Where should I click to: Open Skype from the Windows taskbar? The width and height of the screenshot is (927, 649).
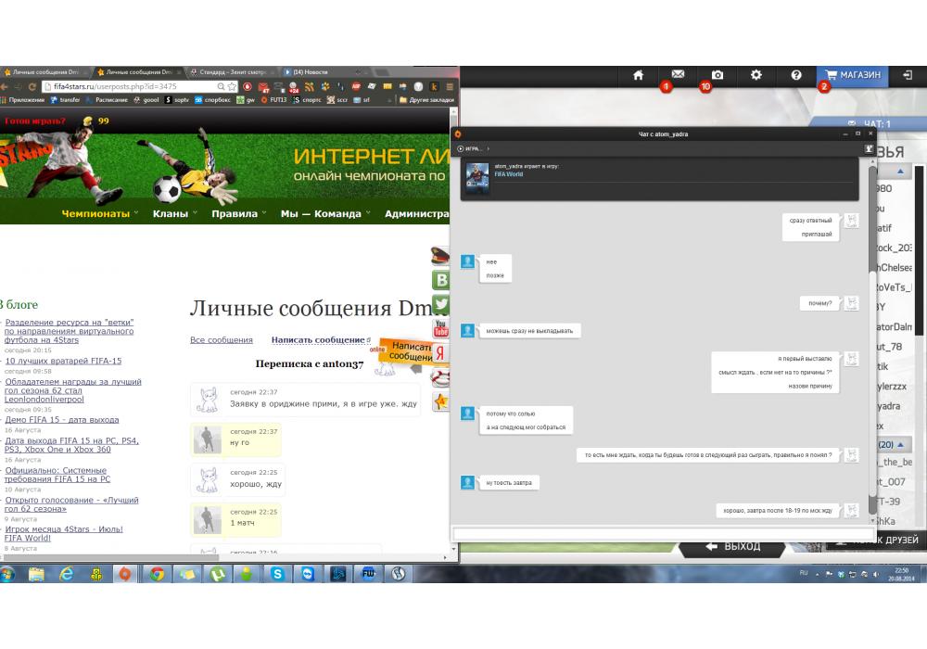tap(277, 574)
